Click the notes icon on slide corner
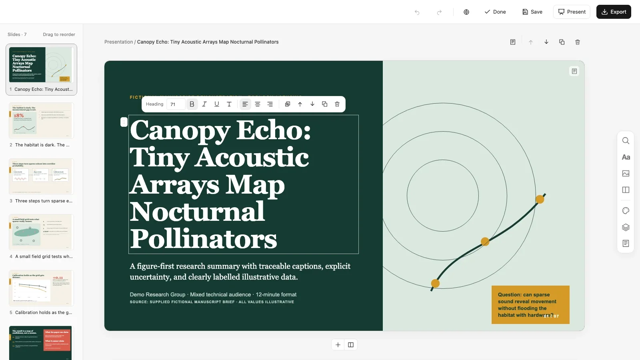The height and width of the screenshot is (360, 640). (x=574, y=71)
